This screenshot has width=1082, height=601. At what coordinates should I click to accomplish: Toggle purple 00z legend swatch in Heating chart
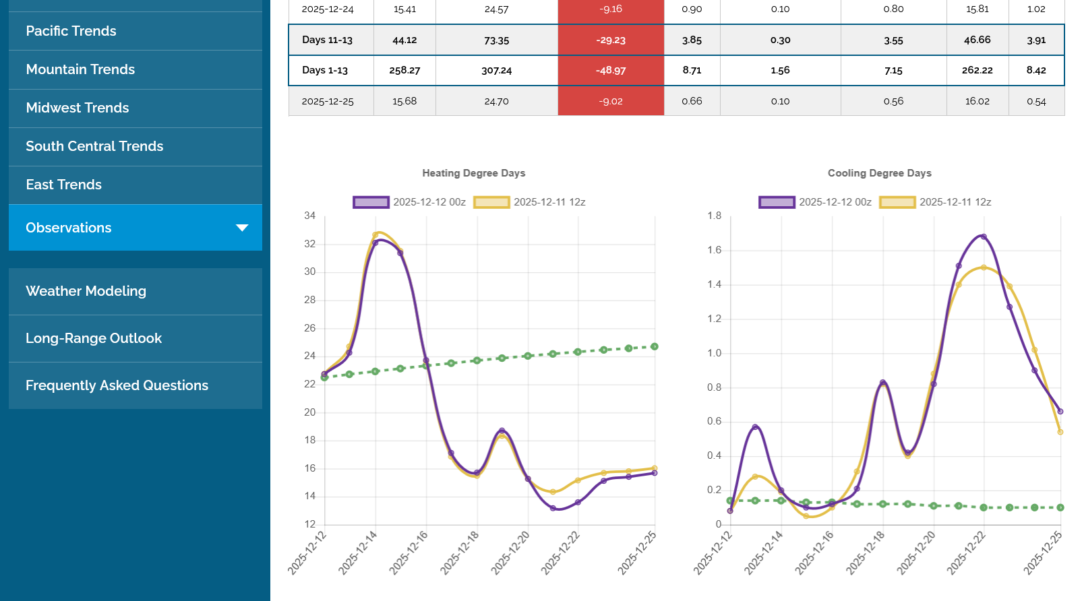coord(371,202)
